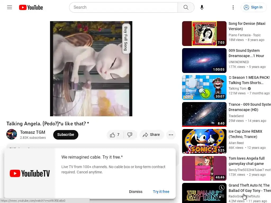The height and width of the screenshot is (203, 271).
Task: Select Try it free offer
Action: pos(161,192)
